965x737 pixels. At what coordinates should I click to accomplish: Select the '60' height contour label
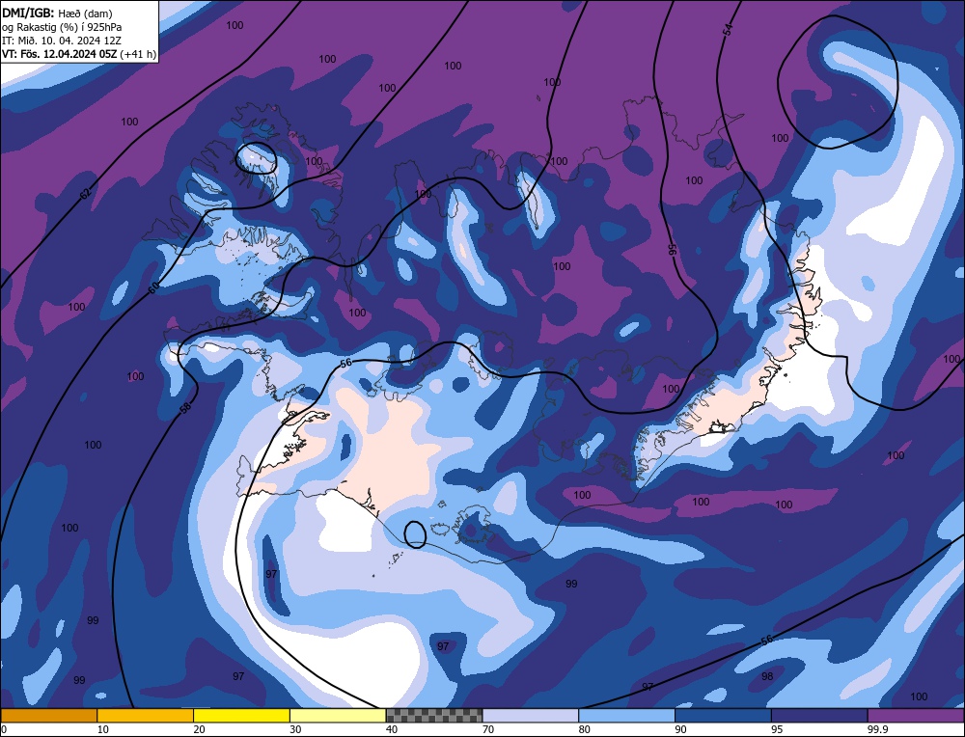pos(153,287)
